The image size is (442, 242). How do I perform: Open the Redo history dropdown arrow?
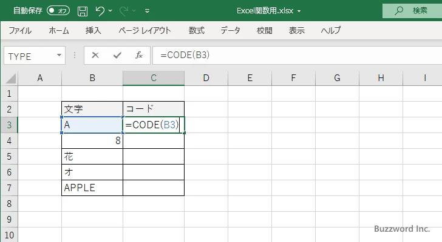click(x=134, y=11)
